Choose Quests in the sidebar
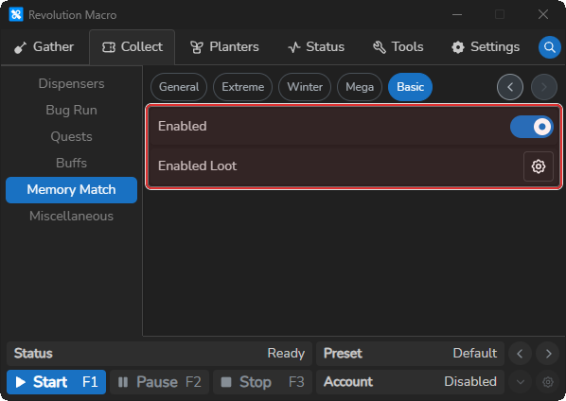Viewport: 566px width, 401px height. tap(72, 137)
